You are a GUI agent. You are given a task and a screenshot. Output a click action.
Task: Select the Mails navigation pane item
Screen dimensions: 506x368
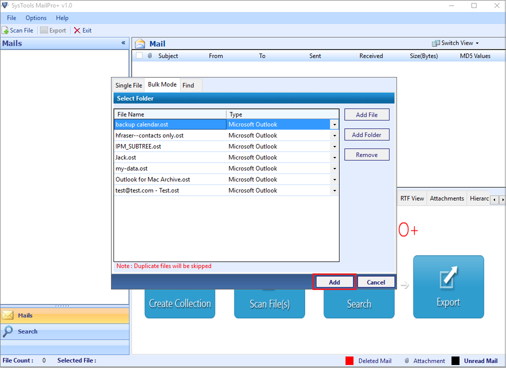point(64,315)
